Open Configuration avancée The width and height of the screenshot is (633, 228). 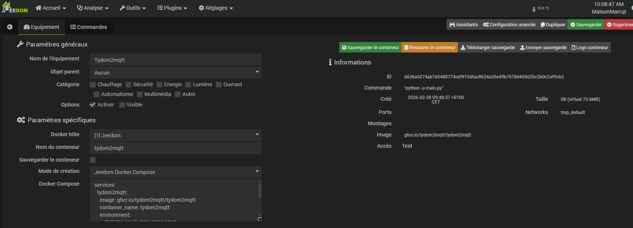pyautogui.click(x=509, y=25)
